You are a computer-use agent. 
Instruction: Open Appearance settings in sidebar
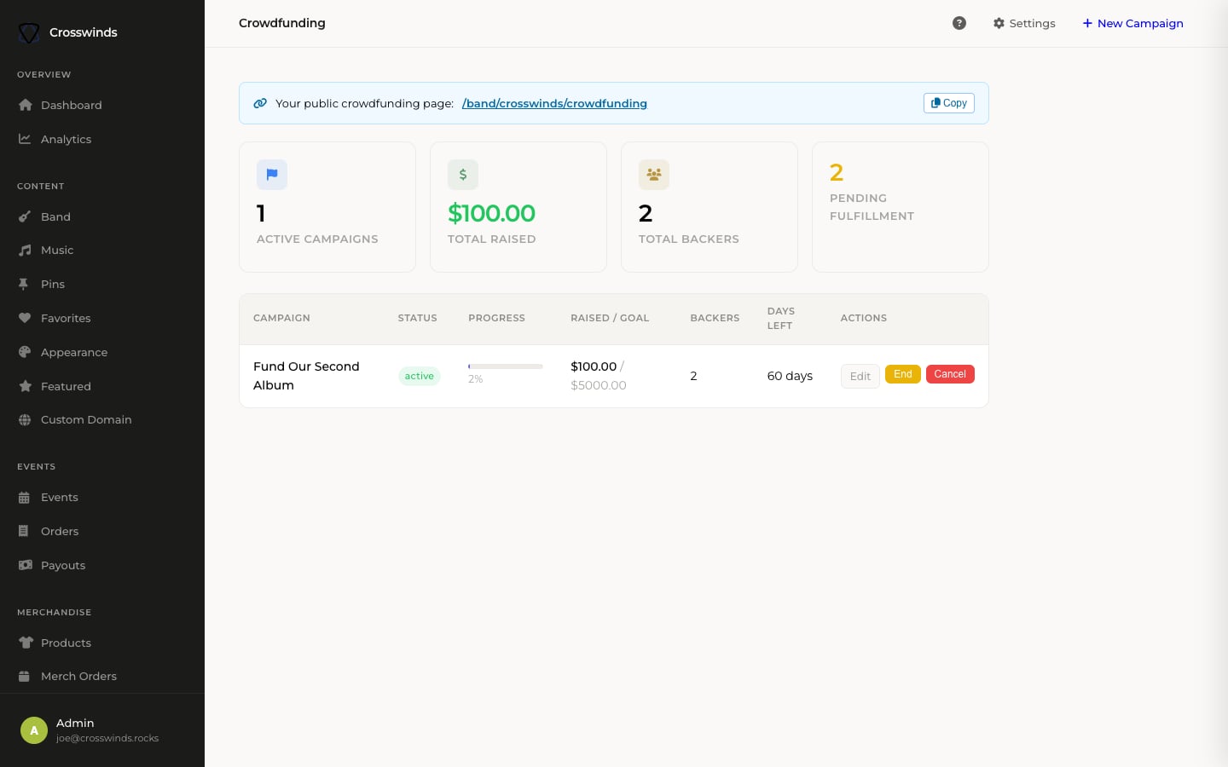tap(102, 352)
